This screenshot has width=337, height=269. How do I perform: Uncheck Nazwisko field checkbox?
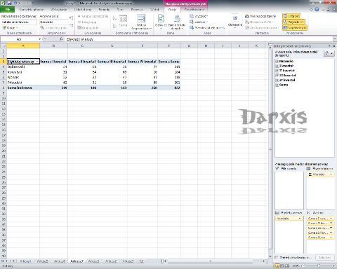pyautogui.click(x=277, y=61)
